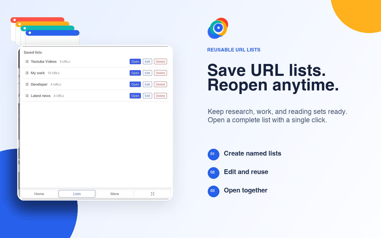Click the '13 URLs' count label
This screenshot has width=381, height=238.
(x=54, y=73)
